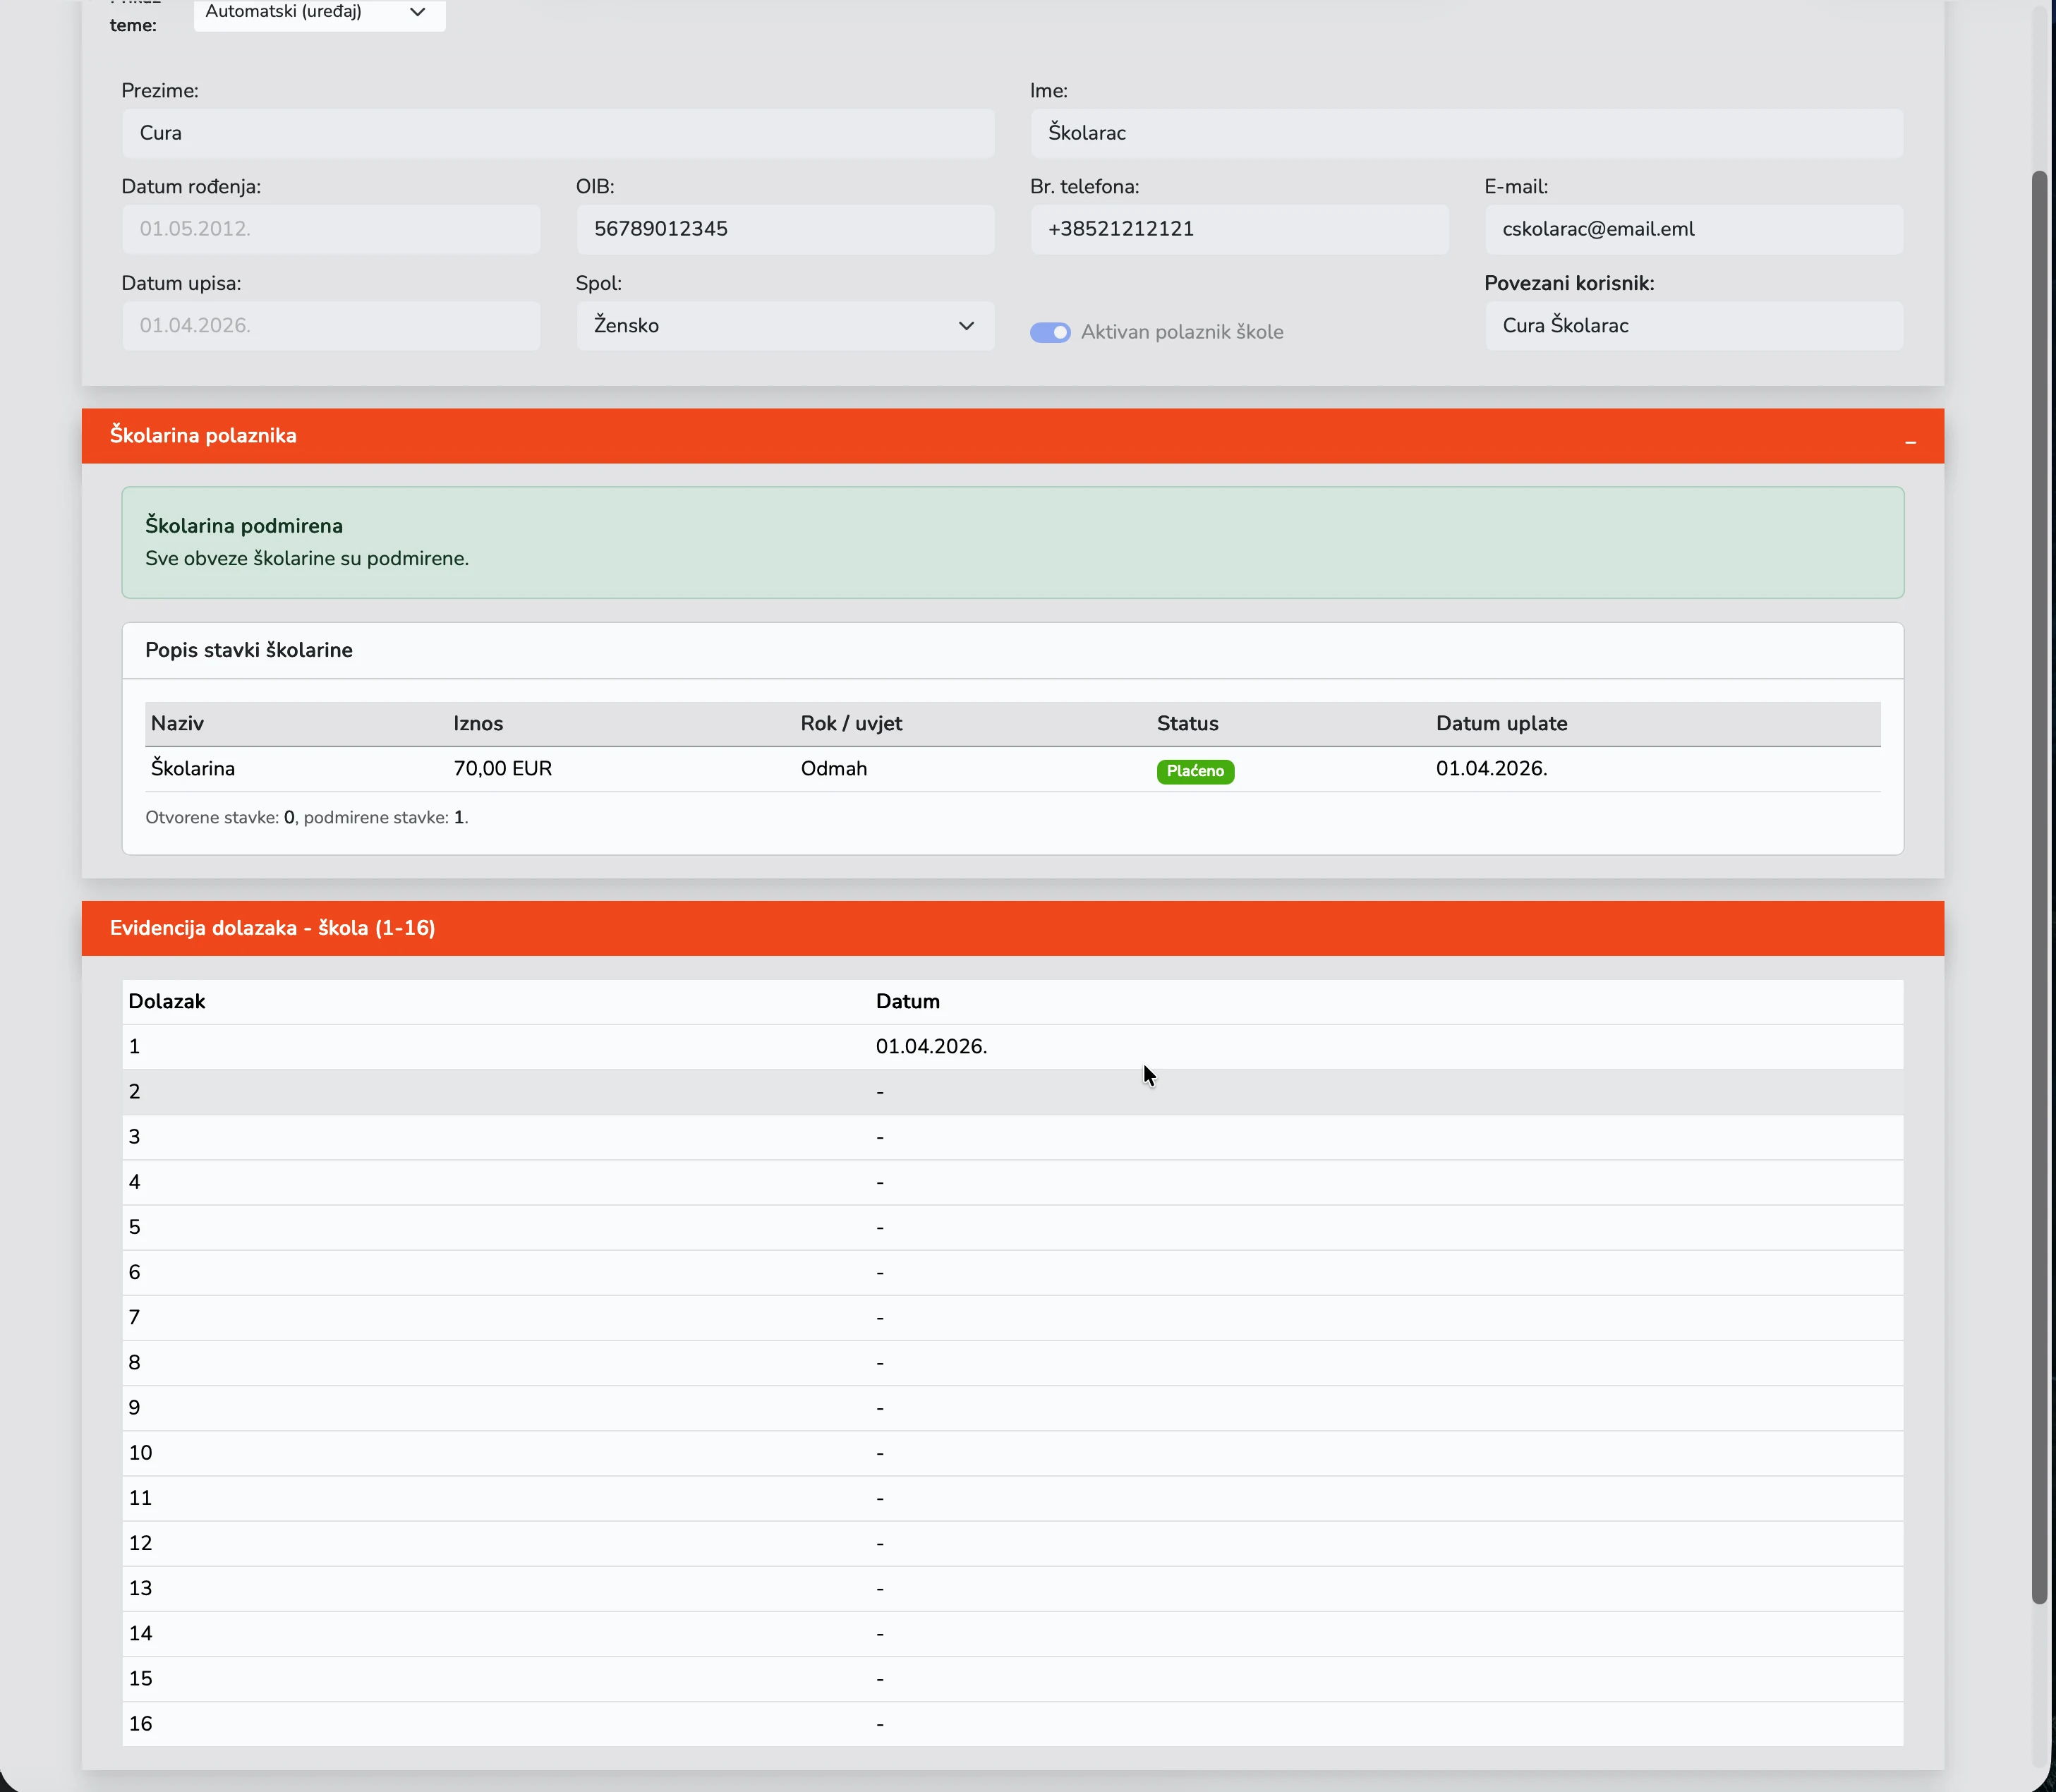Screen dimensions: 2056x1792
Task: Click the Ime field containing Školarac
Action: (1466, 133)
